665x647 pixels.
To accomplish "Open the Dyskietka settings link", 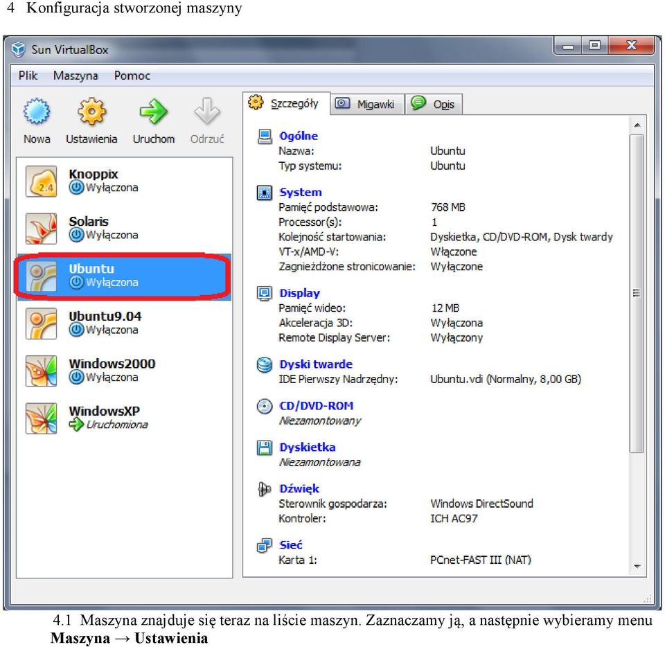I will [x=307, y=447].
